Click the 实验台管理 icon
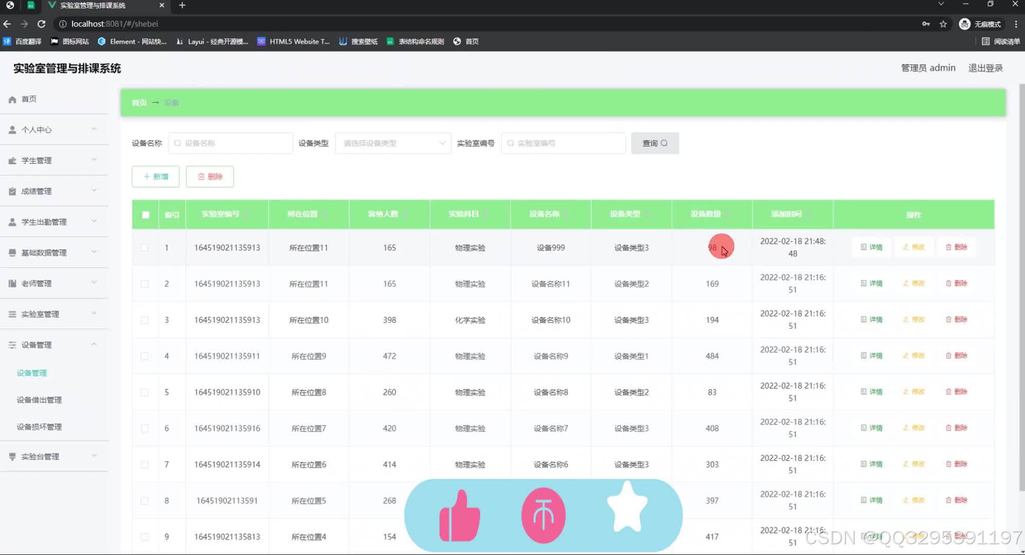The width and height of the screenshot is (1025, 555). (12, 456)
